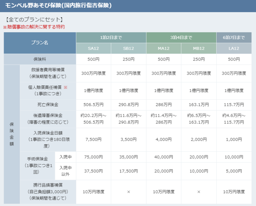
Task: Click the 保険料 row label
Action: click(x=40, y=59)
